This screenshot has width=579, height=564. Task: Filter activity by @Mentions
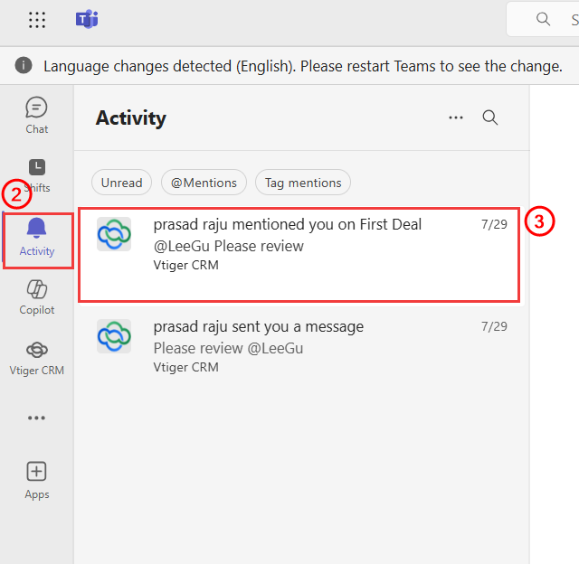coord(204,183)
